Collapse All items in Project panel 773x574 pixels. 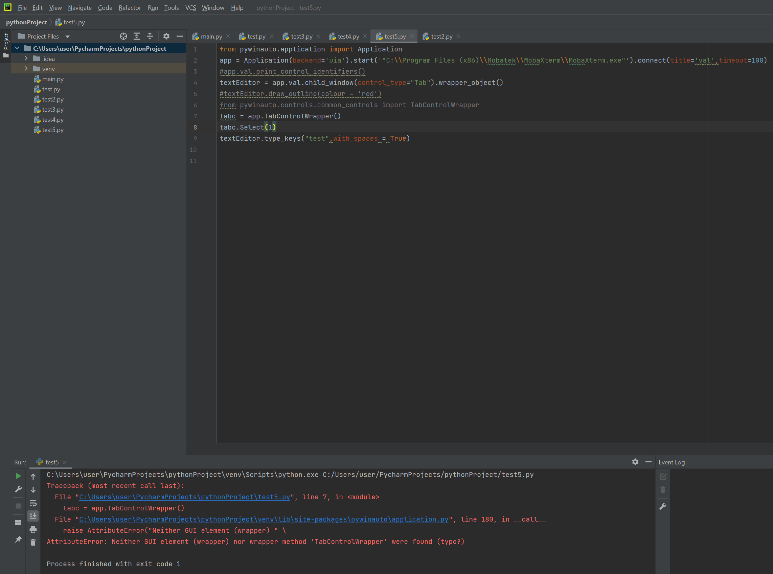150,36
